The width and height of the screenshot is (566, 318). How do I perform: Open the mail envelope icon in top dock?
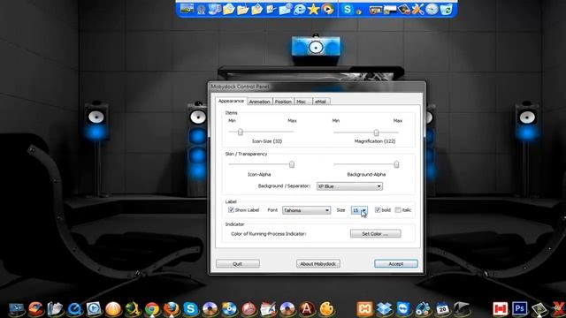[285, 10]
